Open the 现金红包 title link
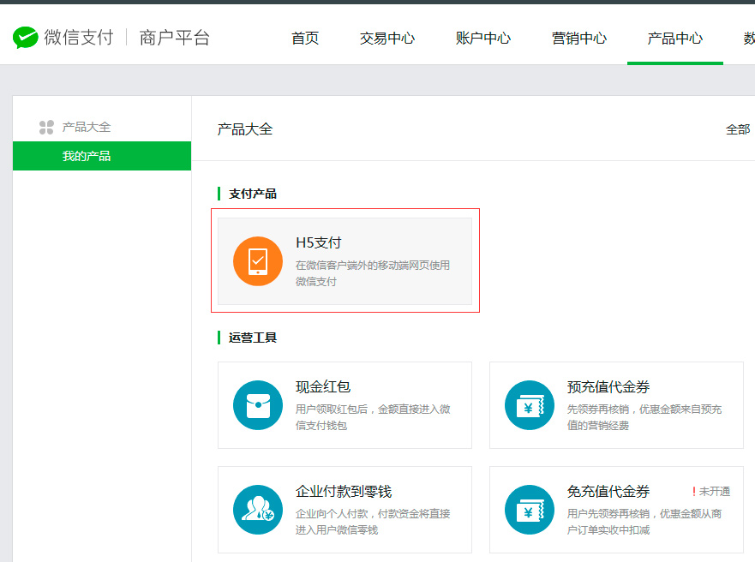This screenshot has width=755, height=562. click(x=323, y=387)
